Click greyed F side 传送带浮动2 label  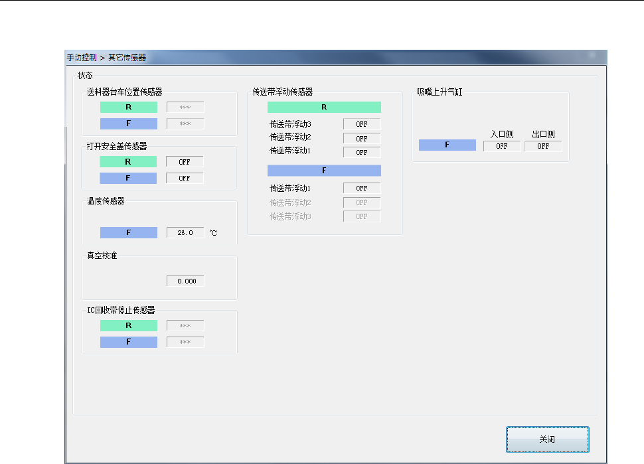(290, 203)
